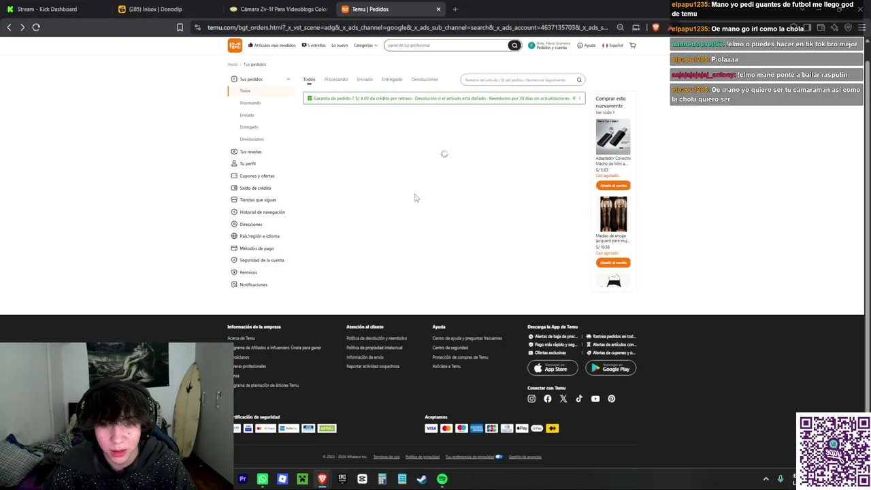Toggle the privacy preferences switch in footer
Viewport: 871px width, 490px height.
(x=499, y=457)
